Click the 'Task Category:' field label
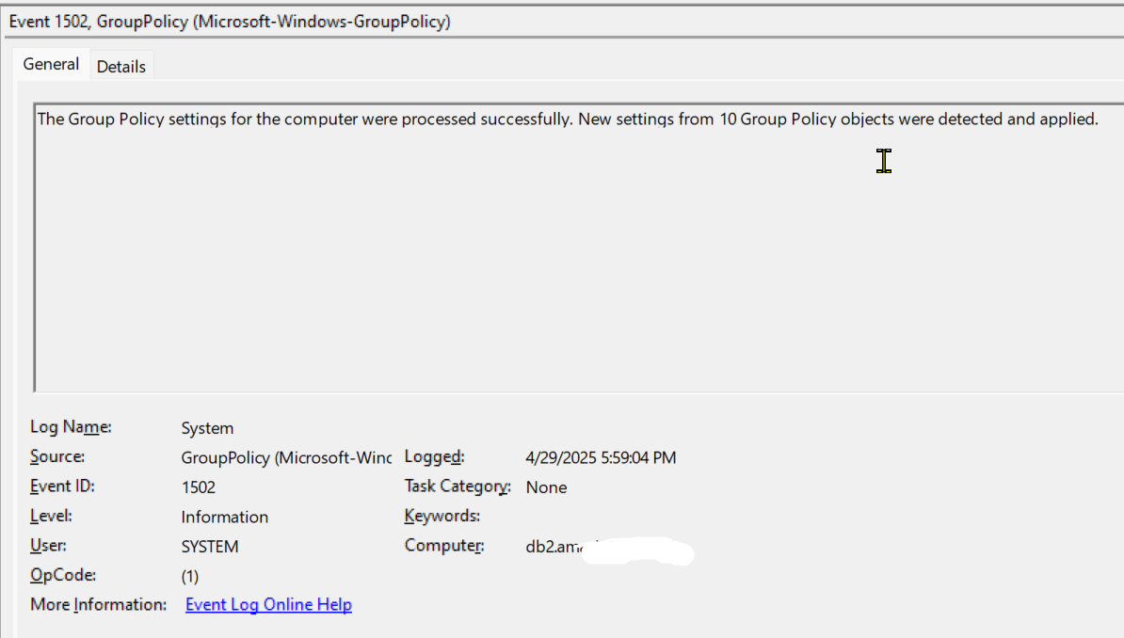The height and width of the screenshot is (638, 1124). (458, 486)
